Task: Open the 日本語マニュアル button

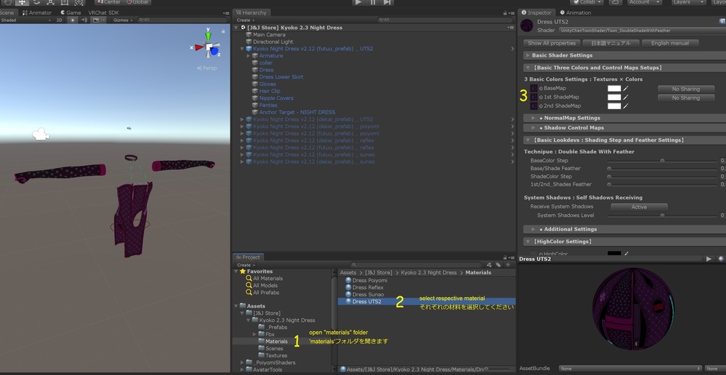Action: coord(611,43)
